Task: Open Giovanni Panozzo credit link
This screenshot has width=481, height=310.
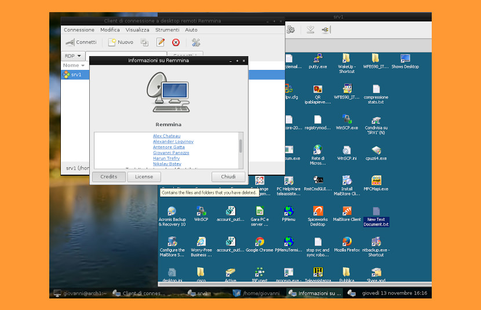Action: [x=171, y=153]
